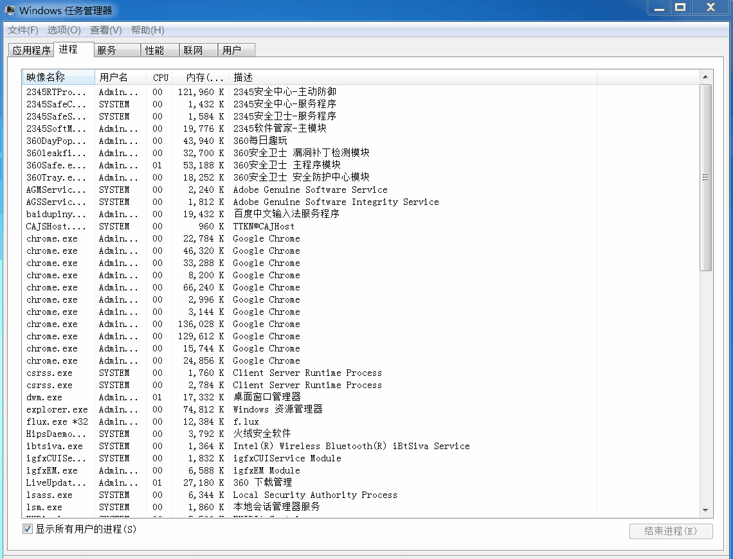Click scrollbar down arrow in process list
The height and width of the screenshot is (559, 733).
[x=705, y=510]
